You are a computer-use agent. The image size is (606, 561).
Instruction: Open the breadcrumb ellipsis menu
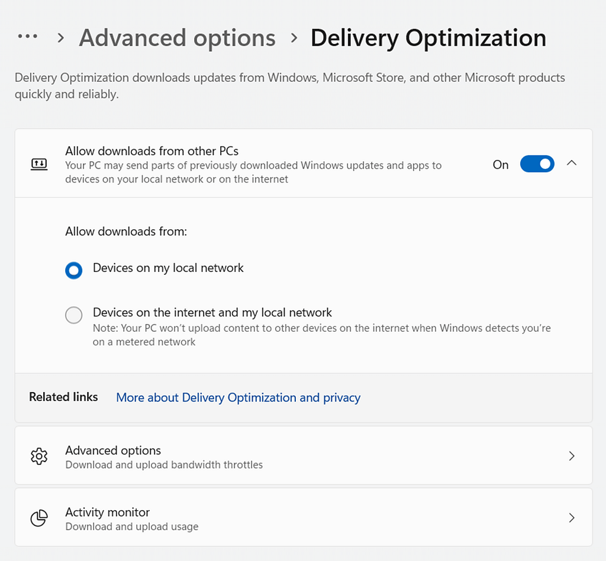27,37
